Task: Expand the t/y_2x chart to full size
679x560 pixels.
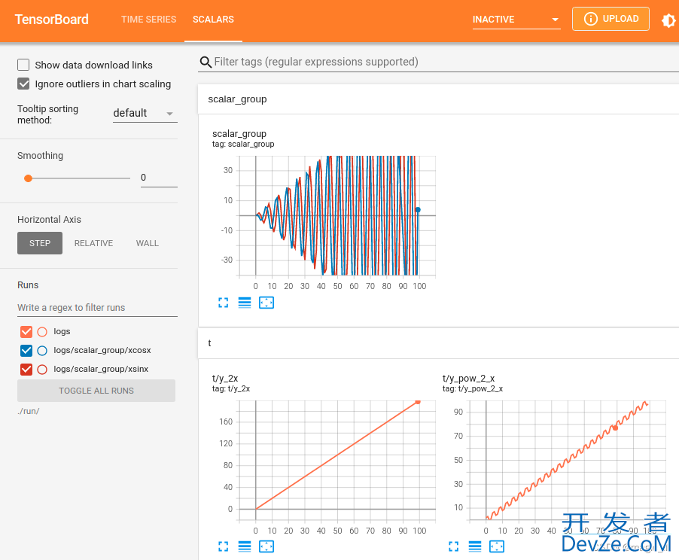Action: [223, 546]
